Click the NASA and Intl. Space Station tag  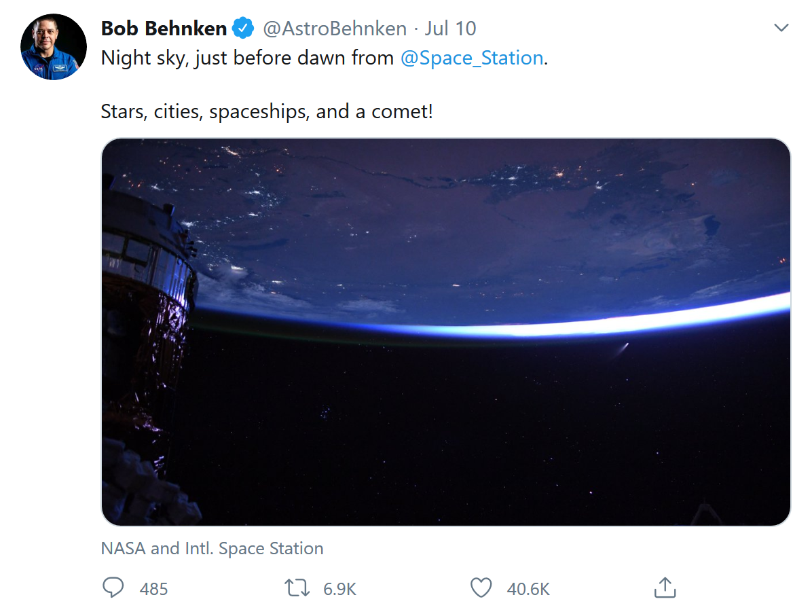click(212, 548)
